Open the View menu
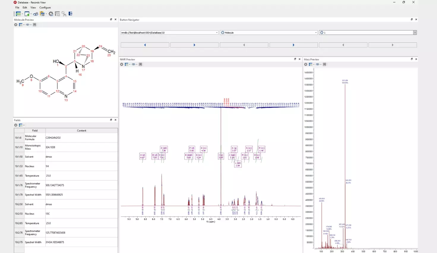437x253 pixels. click(x=33, y=7)
